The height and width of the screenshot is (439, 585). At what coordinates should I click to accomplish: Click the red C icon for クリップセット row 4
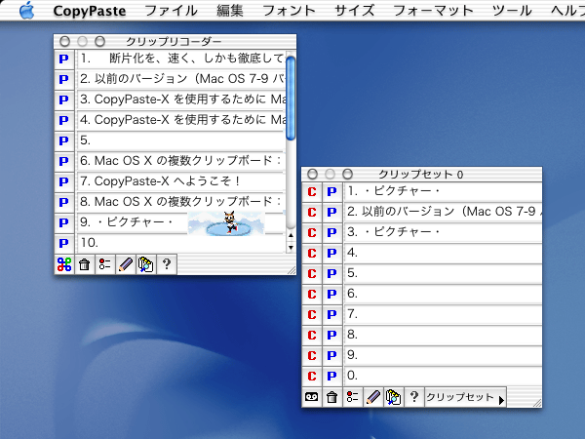click(x=312, y=254)
